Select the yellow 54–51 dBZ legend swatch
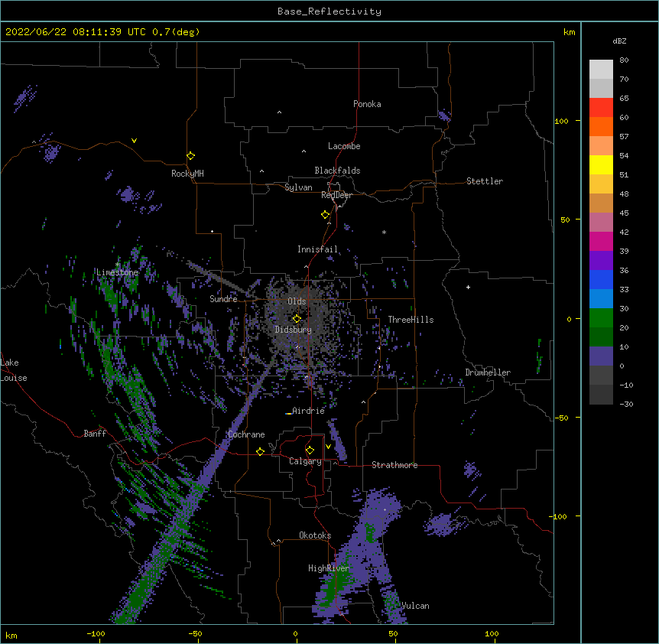 tap(601, 164)
